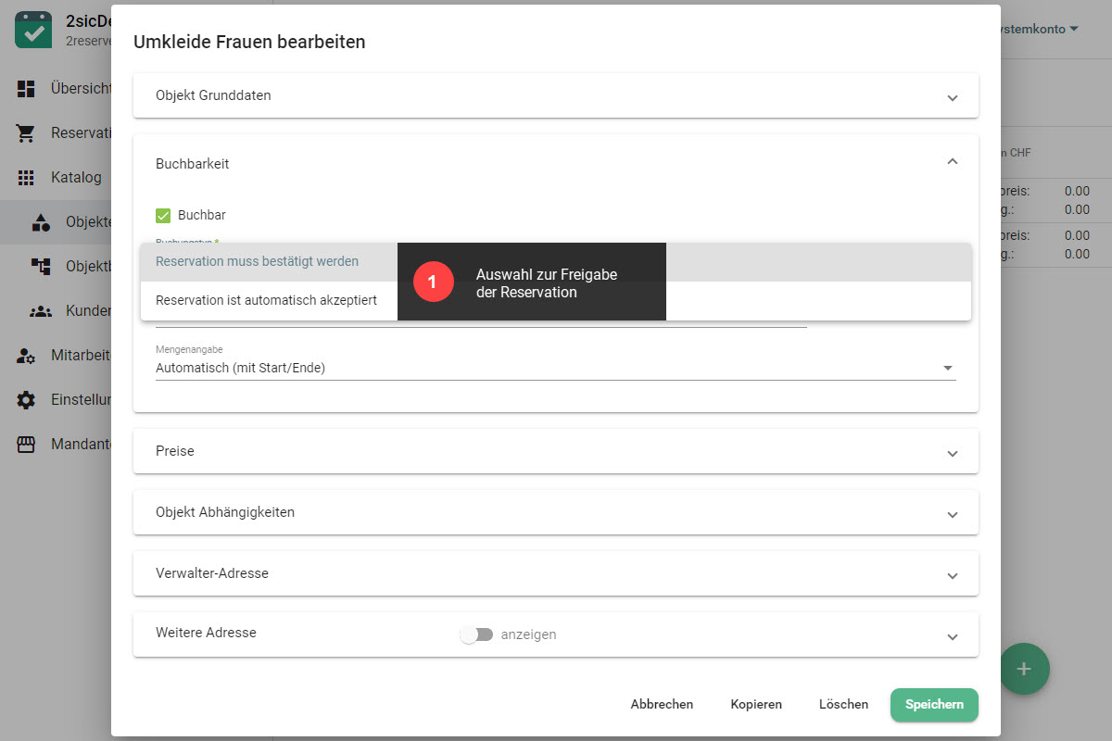Screen dimensions: 1112x741
Task: Choose 'Reservation ist automatisch akzeptiert' option
Action: coord(267,300)
